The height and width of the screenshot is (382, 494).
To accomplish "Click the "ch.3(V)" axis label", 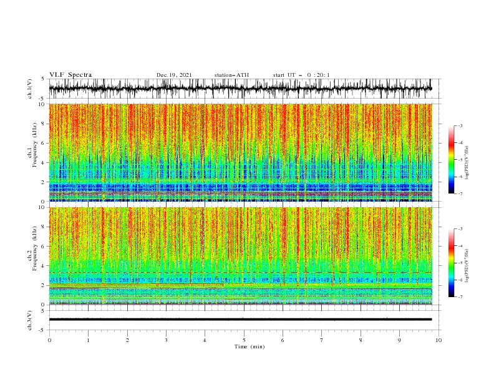I will [x=30, y=320].
